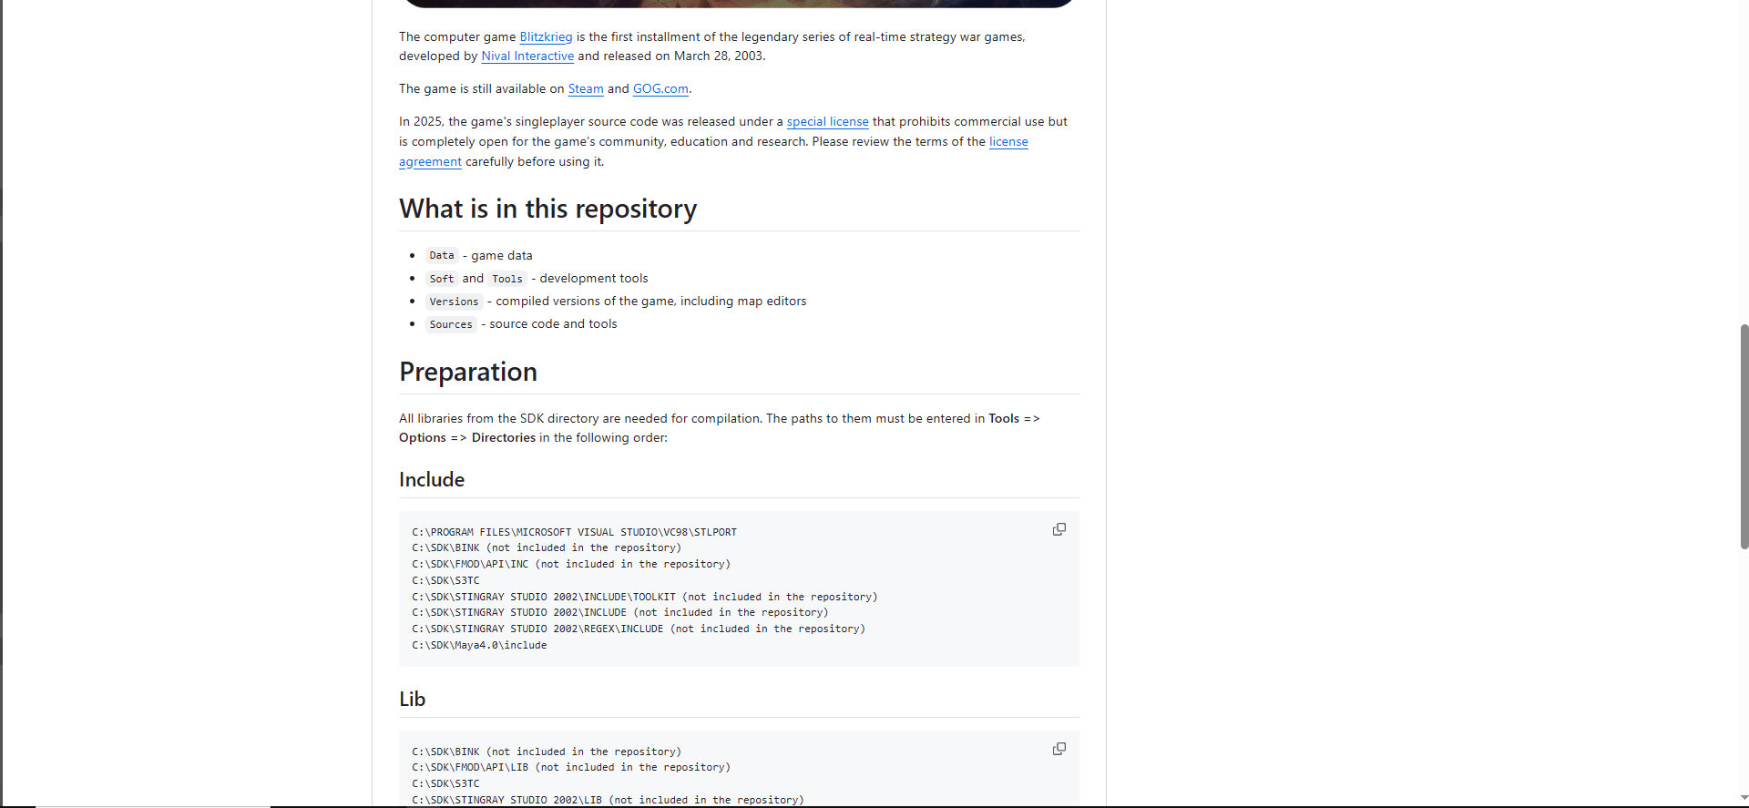
Task: Open the special license link
Action: coord(827,121)
